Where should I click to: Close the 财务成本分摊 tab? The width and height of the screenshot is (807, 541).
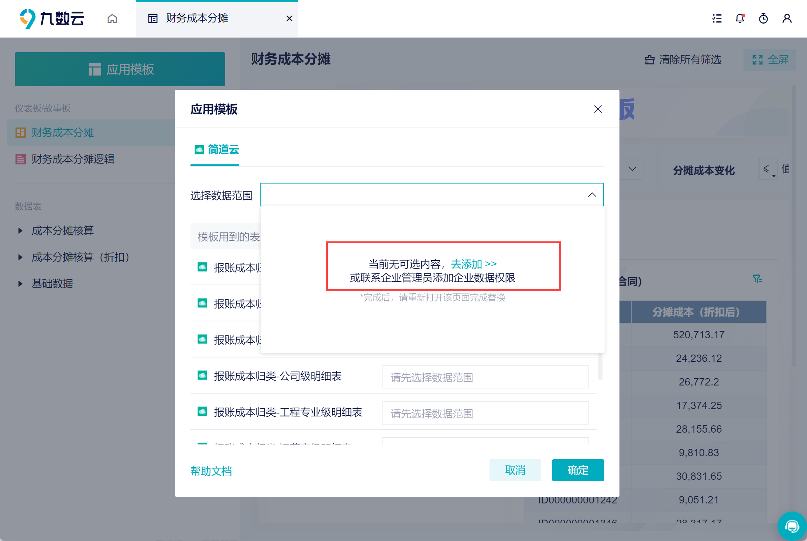[x=289, y=18]
